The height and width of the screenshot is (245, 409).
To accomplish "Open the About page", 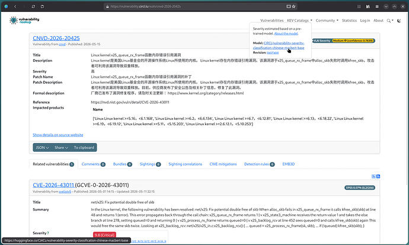I will [x=378, y=20].
